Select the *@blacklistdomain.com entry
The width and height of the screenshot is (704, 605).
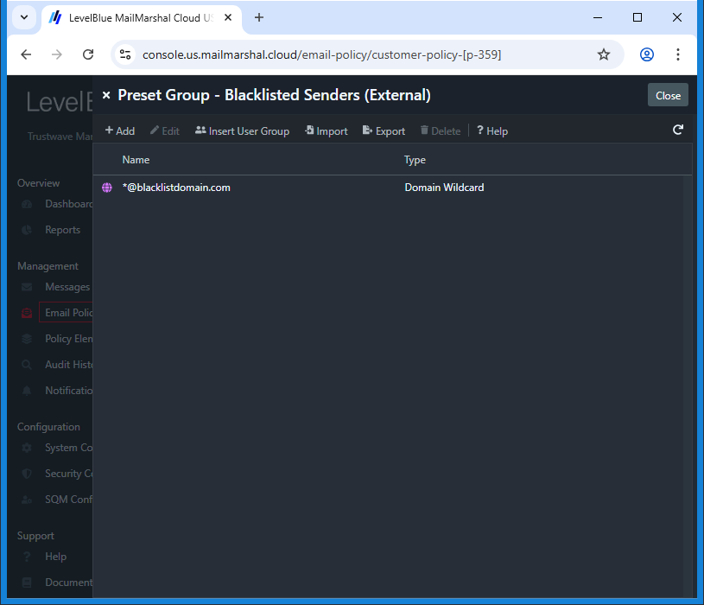pos(176,188)
